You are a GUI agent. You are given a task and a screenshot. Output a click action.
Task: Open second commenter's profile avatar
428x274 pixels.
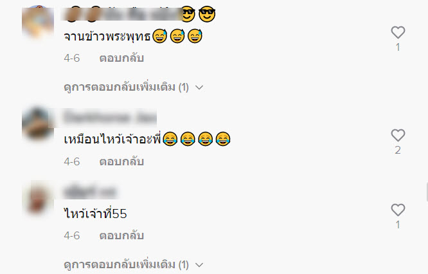38,123
